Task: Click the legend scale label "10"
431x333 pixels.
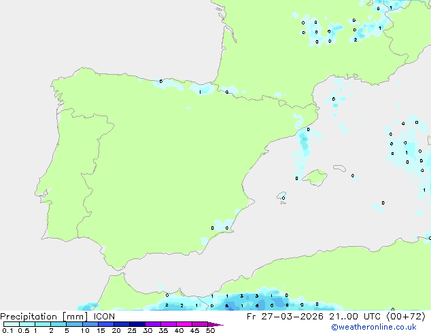Action: (85, 330)
